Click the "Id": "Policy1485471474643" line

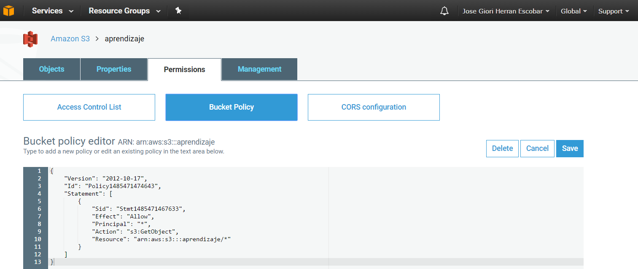point(113,186)
